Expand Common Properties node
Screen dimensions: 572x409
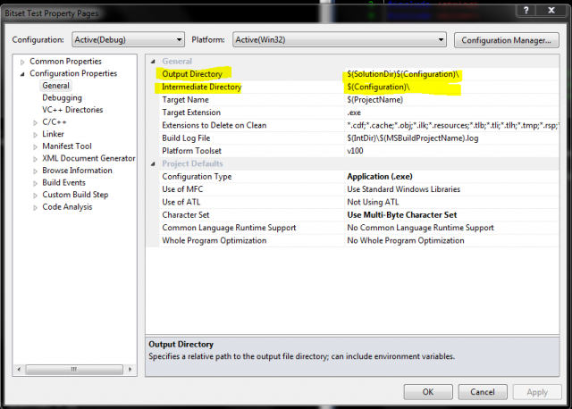click(x=22, y=62)
